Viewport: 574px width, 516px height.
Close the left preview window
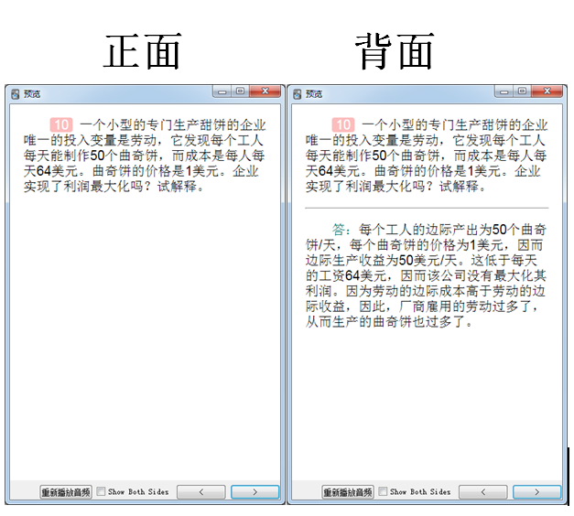(265, 91)
